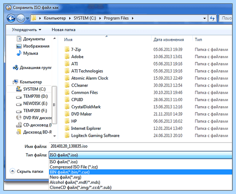This screenshot has height=194, width=236.
Task: Select the HP folder icon
Action: click(x=67, y=121)
